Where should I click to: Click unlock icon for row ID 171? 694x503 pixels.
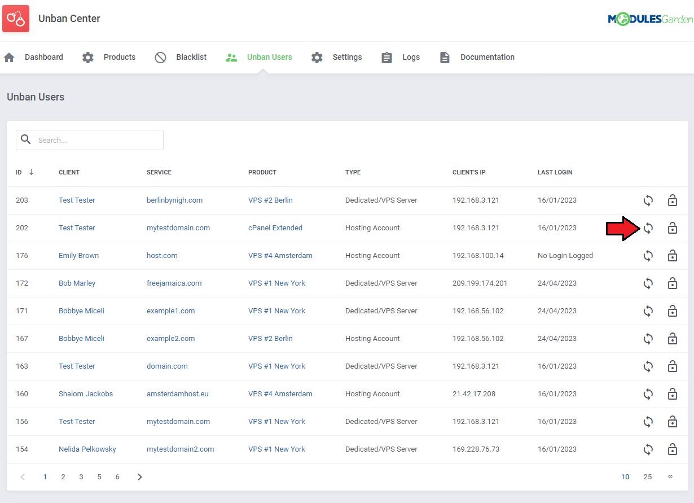(x=673, y=310)
